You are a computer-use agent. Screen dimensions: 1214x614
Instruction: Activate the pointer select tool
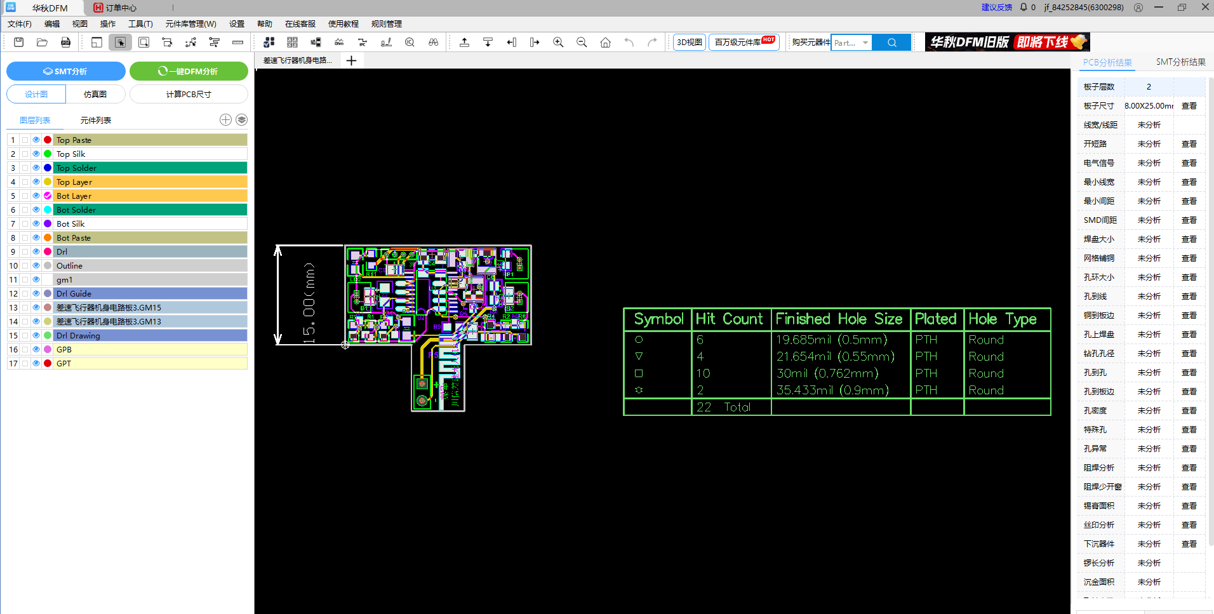click(x=120, y=43)
